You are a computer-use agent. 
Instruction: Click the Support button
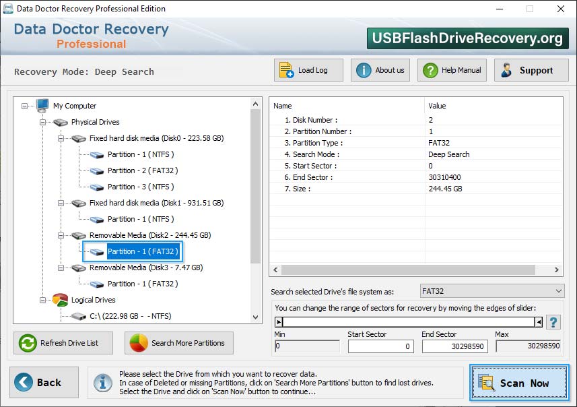tap(531, 70)
